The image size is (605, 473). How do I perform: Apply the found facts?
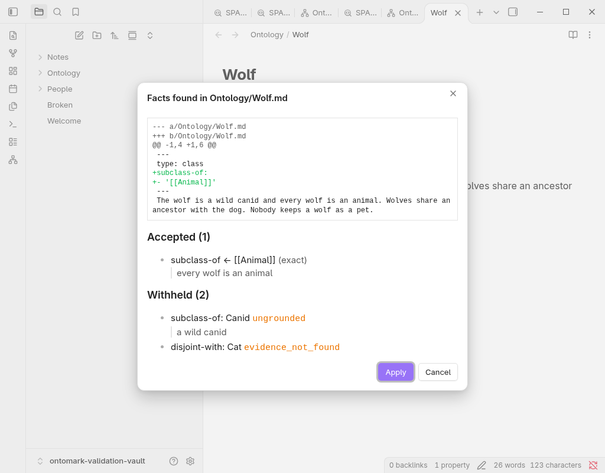click(x=395, y=372)
